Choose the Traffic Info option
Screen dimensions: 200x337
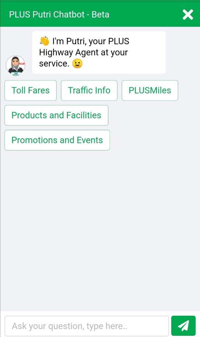coord(89,90)
